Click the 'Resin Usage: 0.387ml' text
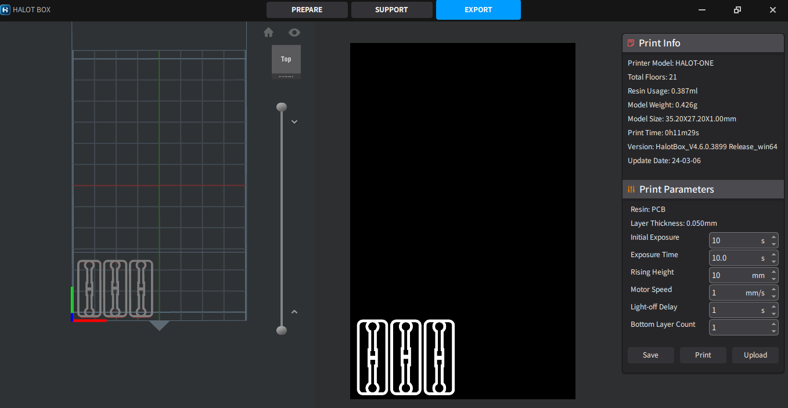The width and height of the screenshot is (788, 408). pyautogui.click(x=663, y=91)
